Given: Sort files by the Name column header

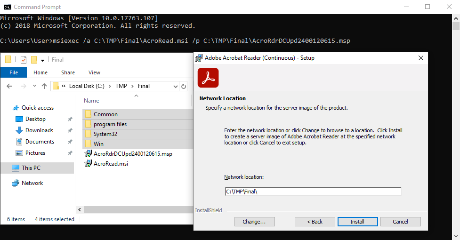Looking at the screenshot, I should coord(91,101).
